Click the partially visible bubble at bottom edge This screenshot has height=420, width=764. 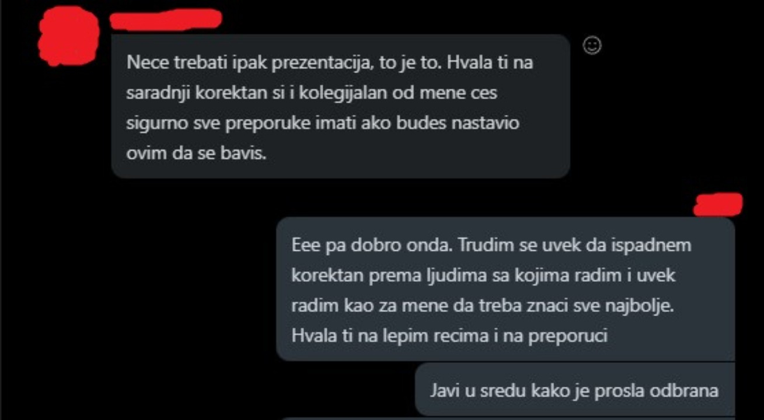pyautogui.click(x=508, y=418)
